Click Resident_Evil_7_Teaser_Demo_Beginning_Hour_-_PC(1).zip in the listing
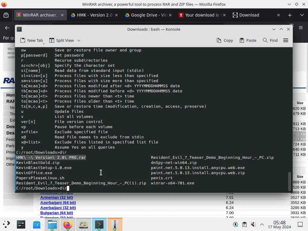Image resolution: width=308 pixels, height=231 pixels. (81, 183)
